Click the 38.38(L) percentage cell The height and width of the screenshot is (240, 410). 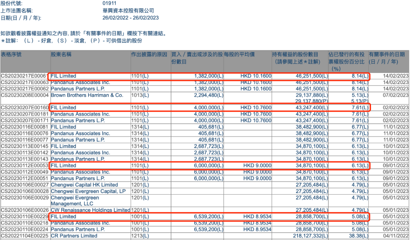(x=358, y=236)
